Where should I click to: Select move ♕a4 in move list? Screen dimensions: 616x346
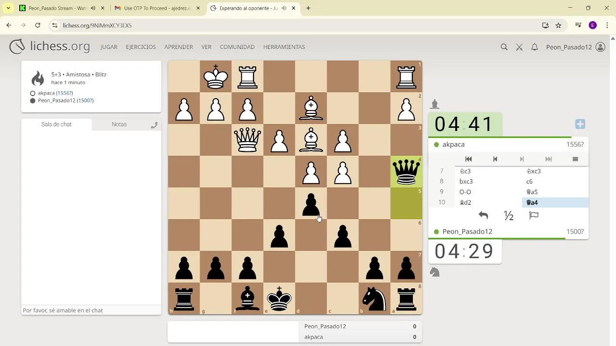555,202
